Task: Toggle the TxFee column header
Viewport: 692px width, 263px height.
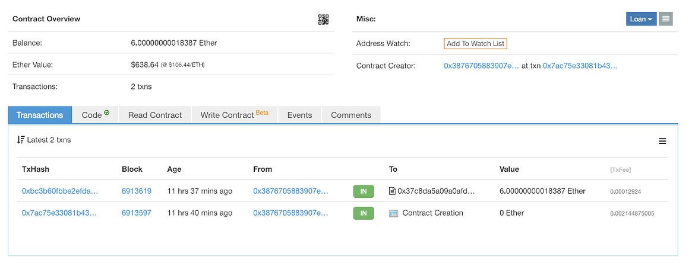Action: [x=620, y=170]
